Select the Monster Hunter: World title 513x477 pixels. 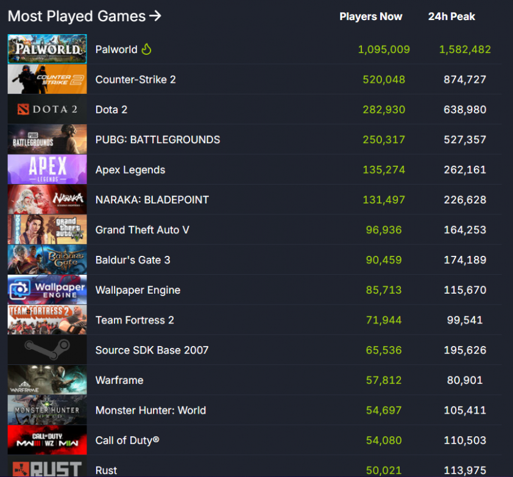pos(150,411)
